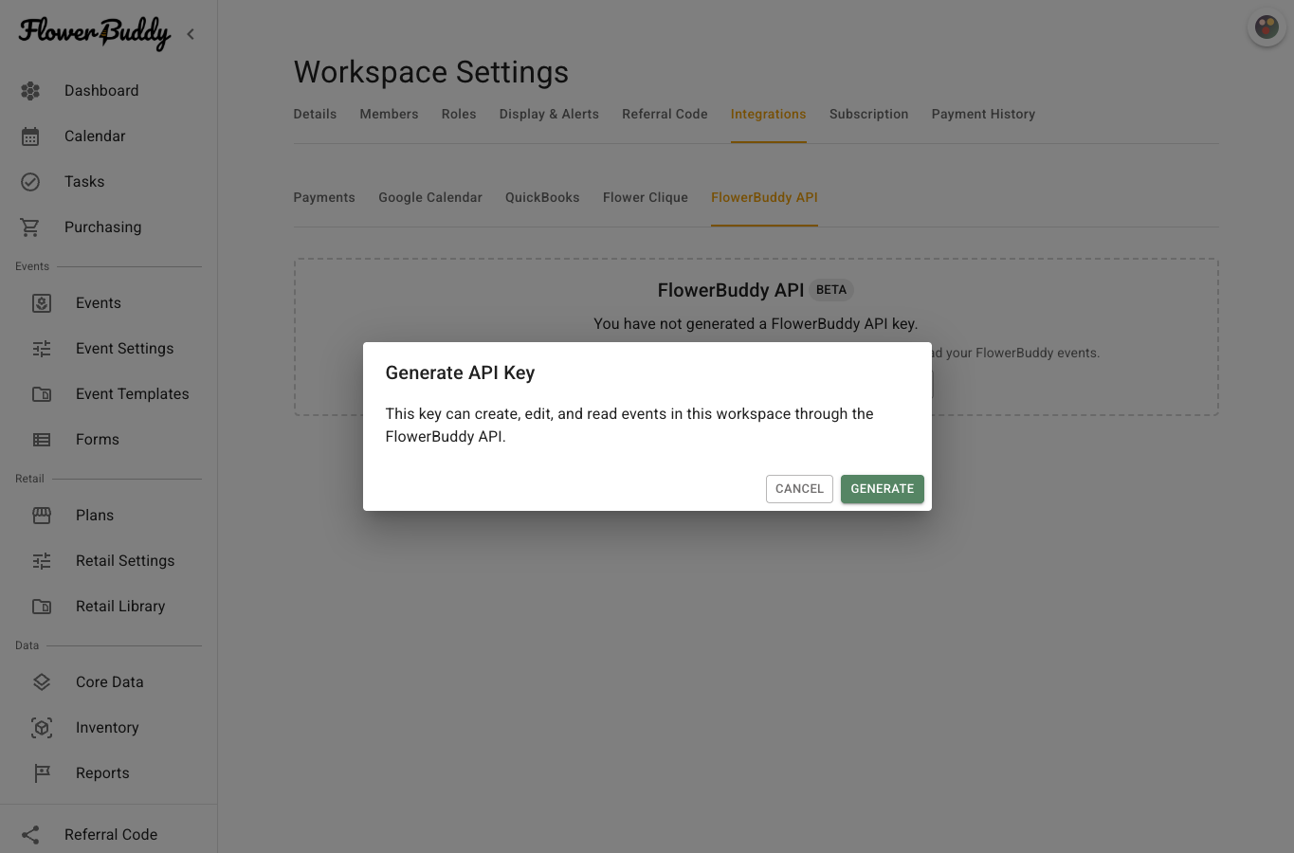Click the BETA badge
The height and width of the screenshot is (853, 1294).
(831, 290)
